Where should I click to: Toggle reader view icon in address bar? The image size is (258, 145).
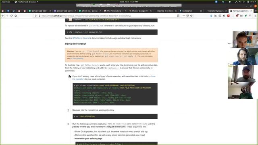(x=178, y=16)
